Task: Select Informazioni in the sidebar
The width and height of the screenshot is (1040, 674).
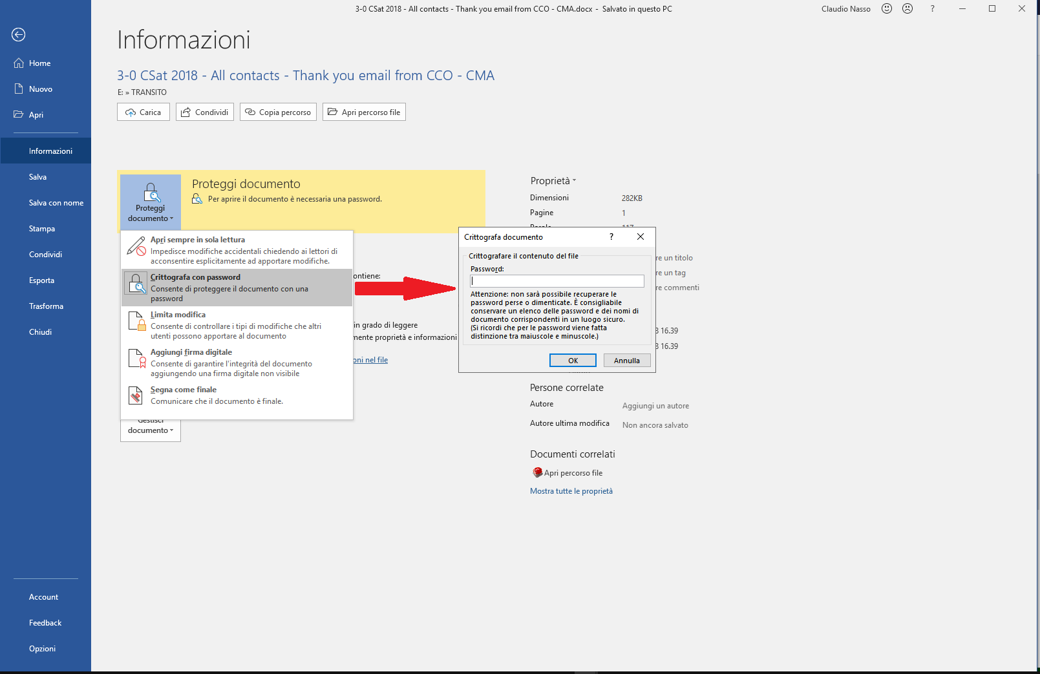Action: coord(45,151)
